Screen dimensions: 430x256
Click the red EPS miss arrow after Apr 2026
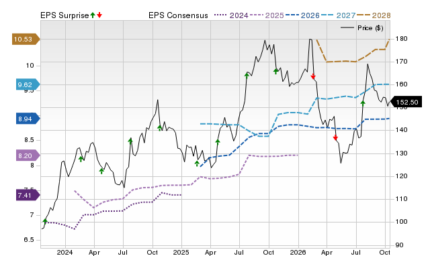pyautogui.click(x=335, y=137)
